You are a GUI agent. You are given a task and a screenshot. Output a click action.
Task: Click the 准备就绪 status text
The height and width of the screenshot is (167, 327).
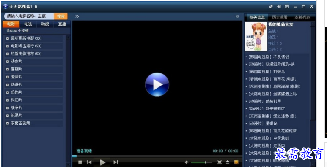click(84, 151)
